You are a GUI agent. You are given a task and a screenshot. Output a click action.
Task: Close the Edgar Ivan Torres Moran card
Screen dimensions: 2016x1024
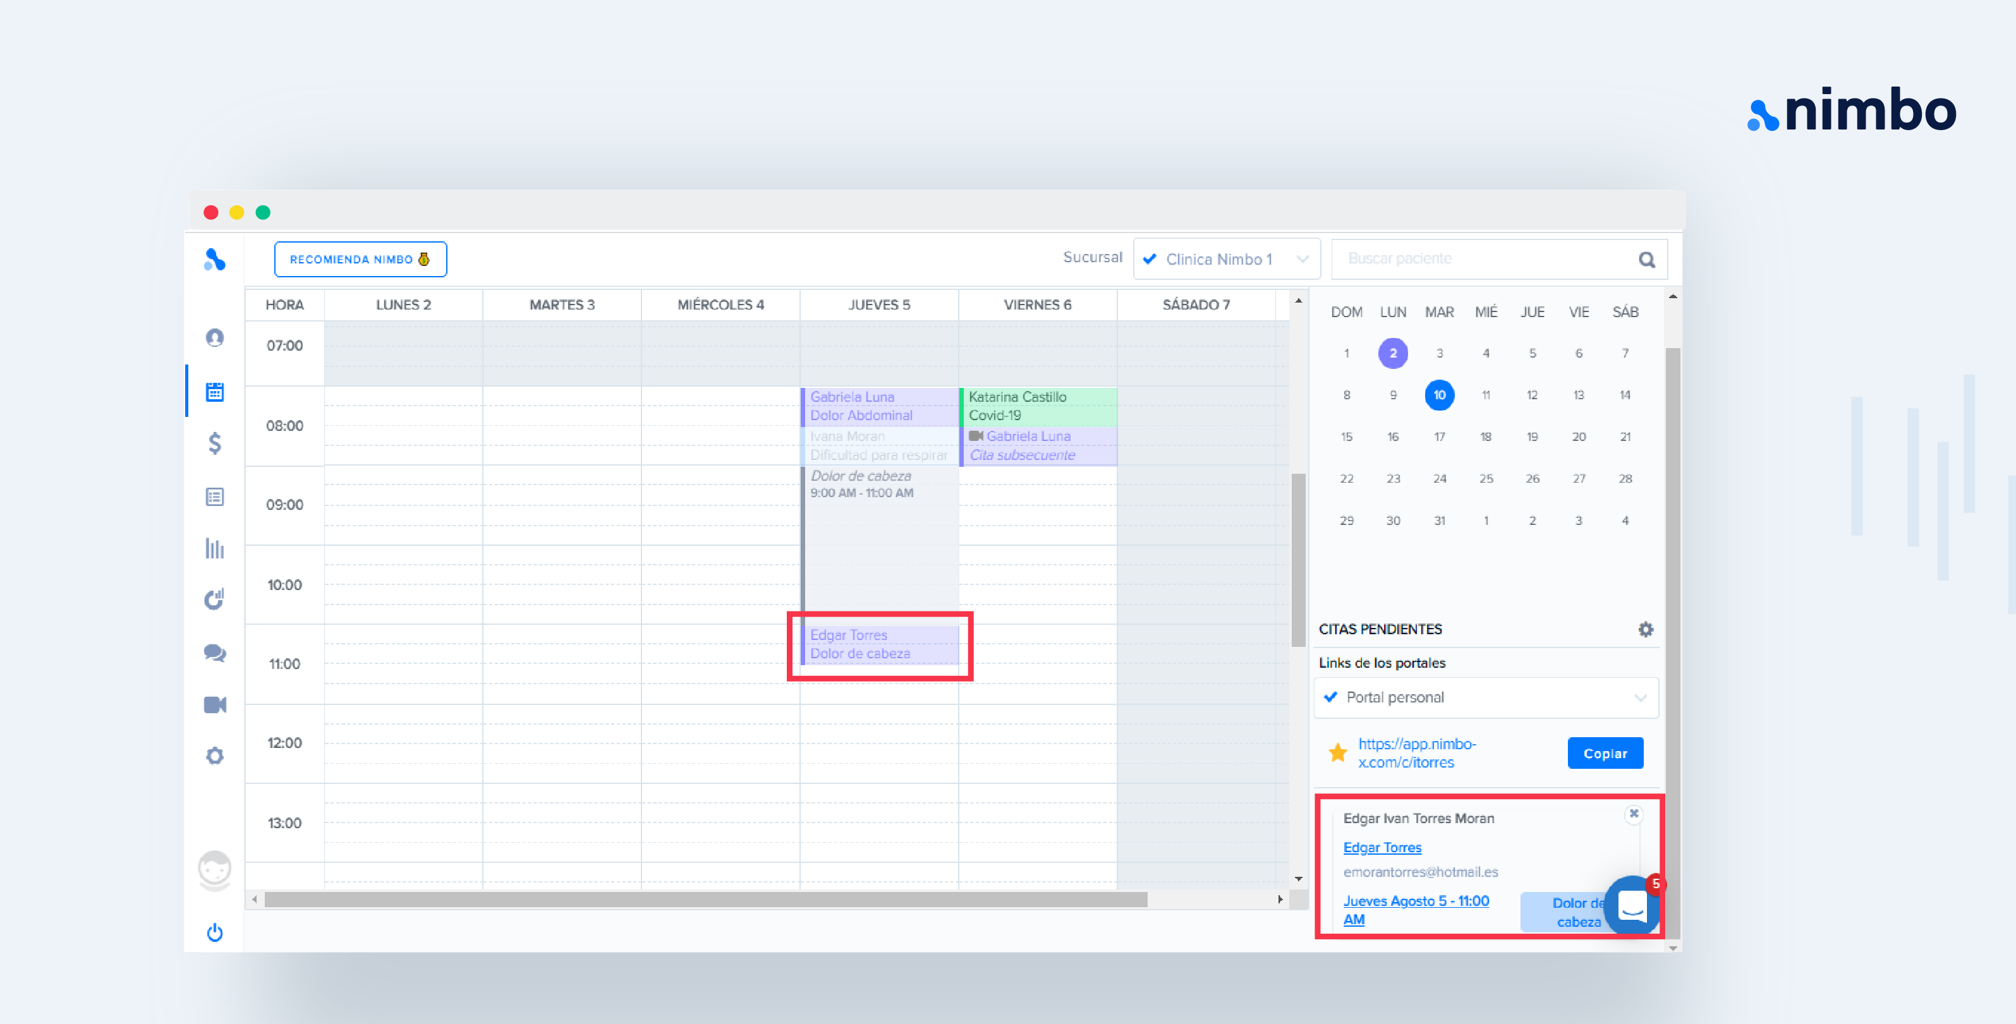1633,814
